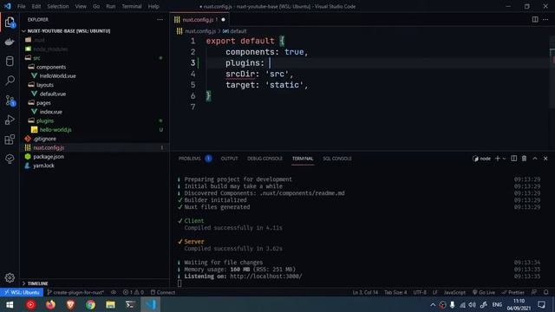
Task: Open the Docker view in activity bar
Action: 10,42
